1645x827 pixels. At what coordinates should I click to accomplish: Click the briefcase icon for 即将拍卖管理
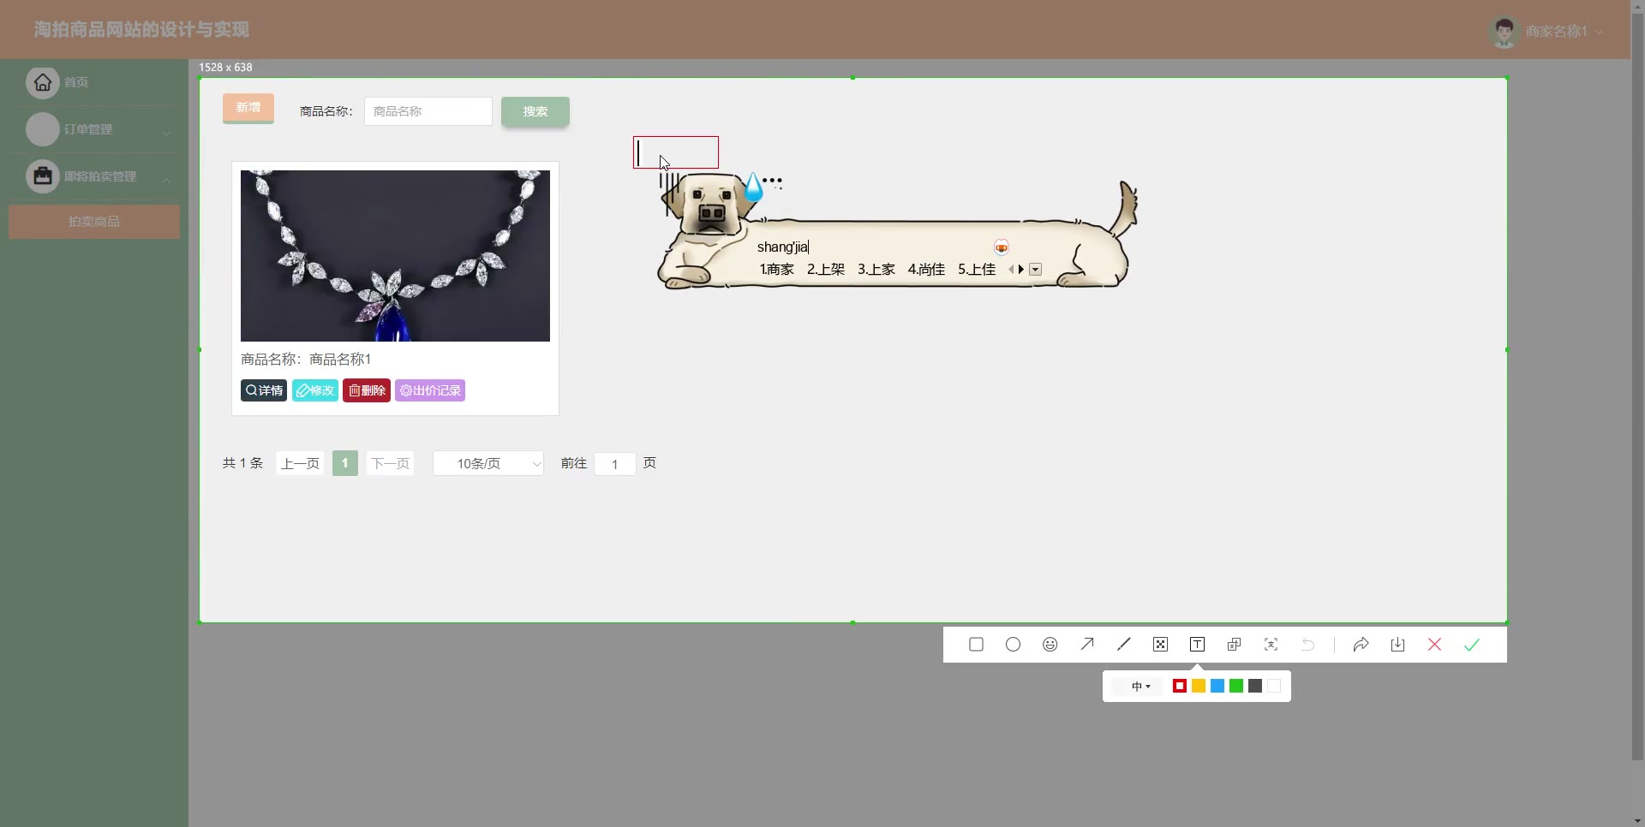click(x=43, y=176)
